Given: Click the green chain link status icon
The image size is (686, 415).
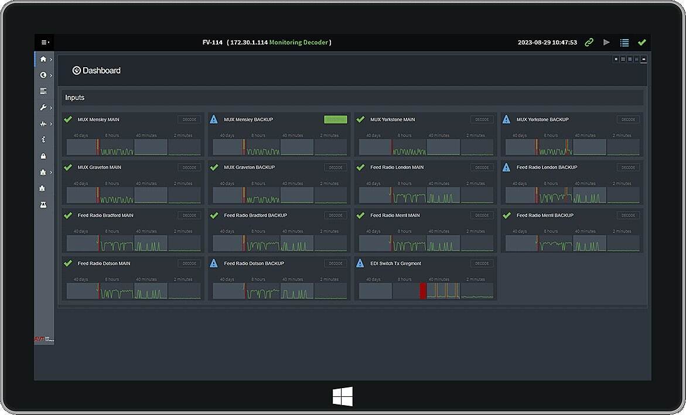Looking at the screenshot, I should point(589,42).
